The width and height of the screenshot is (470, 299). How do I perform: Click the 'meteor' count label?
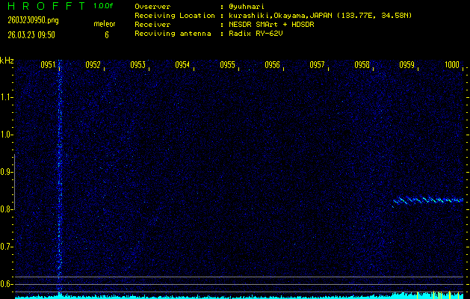coord(105,24)
